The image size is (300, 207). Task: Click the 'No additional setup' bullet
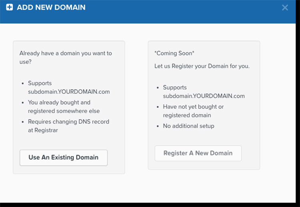188,126
